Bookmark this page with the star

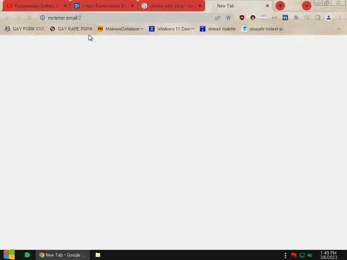click(x=228, y=18)
